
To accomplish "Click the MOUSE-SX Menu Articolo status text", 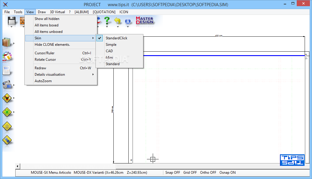I will coord(51,173).
